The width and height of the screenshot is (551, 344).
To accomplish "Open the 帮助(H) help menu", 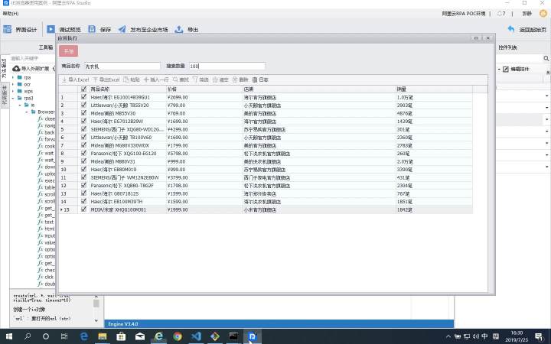I will coord(11,13).
